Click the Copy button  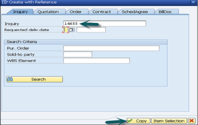point(138,121)
